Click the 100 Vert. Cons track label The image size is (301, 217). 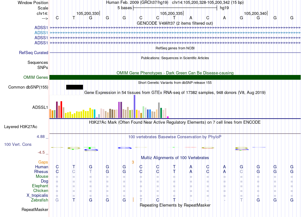[x=18, y=144]
